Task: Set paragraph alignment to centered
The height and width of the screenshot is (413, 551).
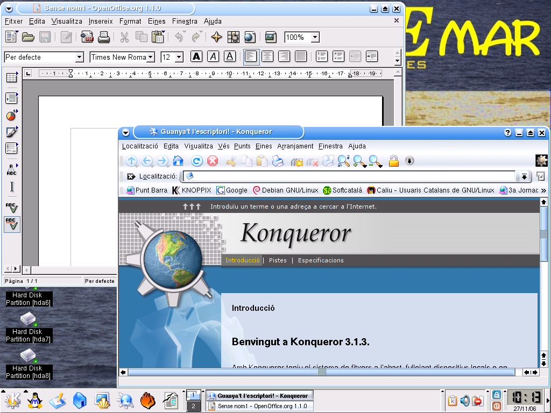Action: (267, 56)
